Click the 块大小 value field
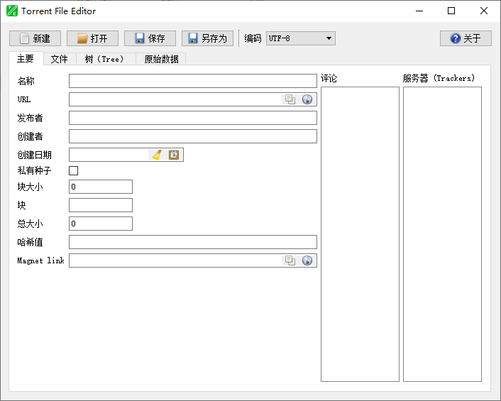This screenshot has height=401, width=501. point(101,187)
